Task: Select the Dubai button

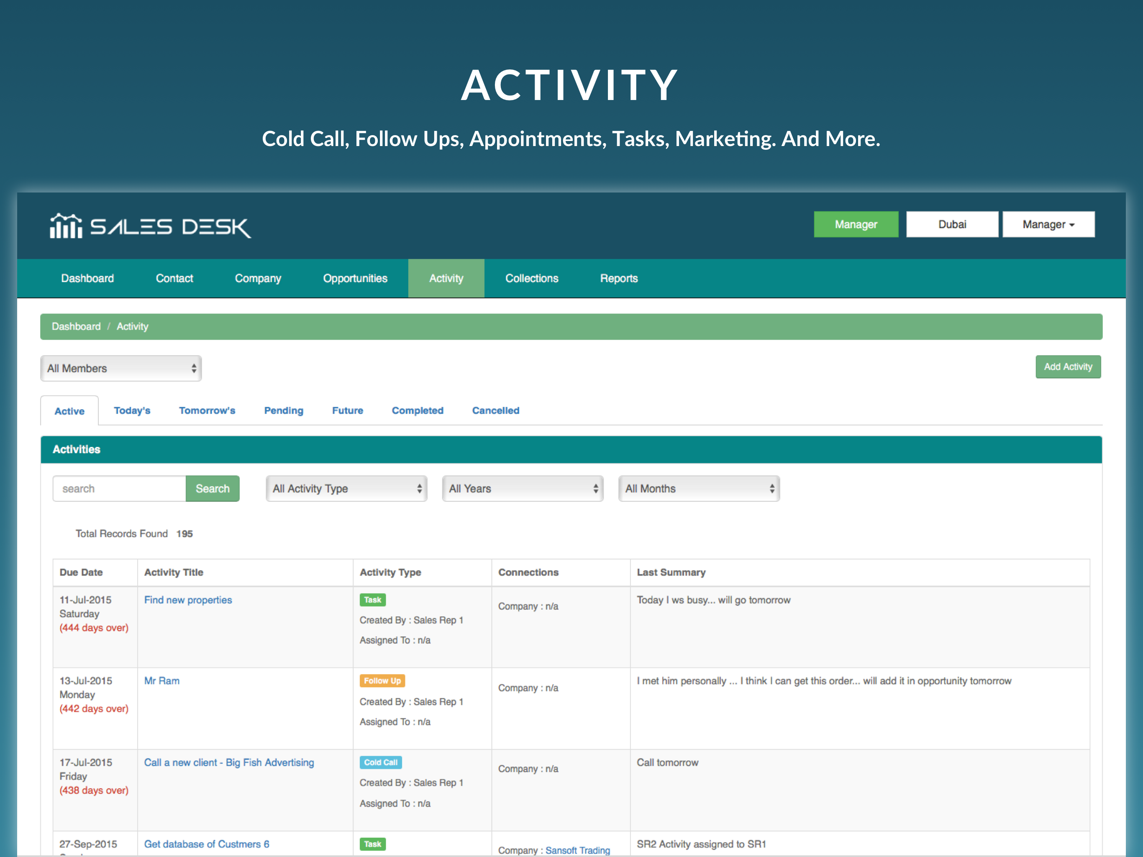Action: tap(952, 224)
